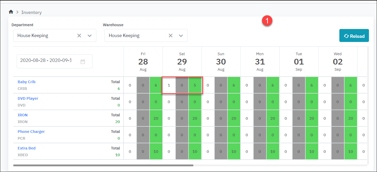Viewport: 377px width, 172px height.
Task: Open the Extra Bed item link
Action: (x=26, y=148)
